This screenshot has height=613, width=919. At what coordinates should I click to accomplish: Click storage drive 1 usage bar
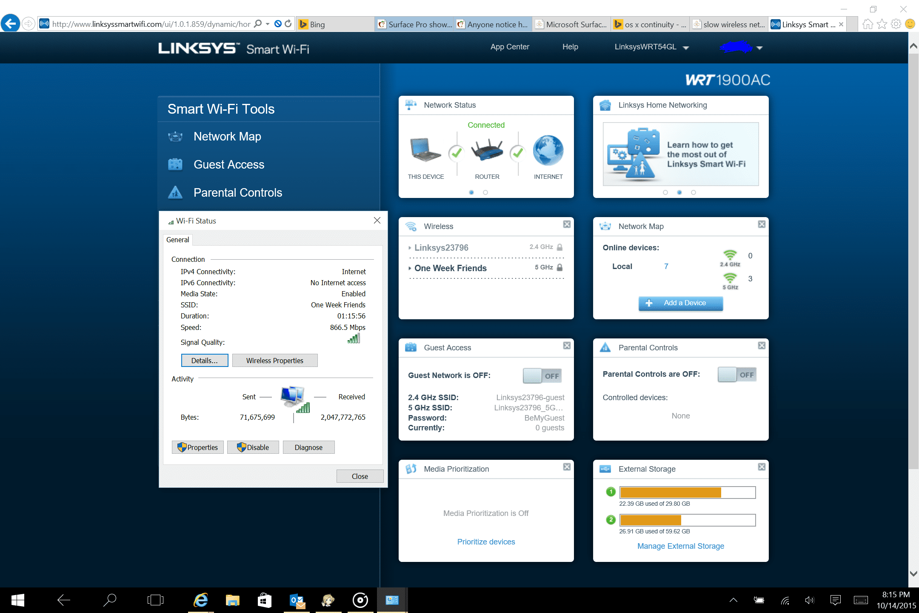pyautogui.click(x=688, y=493)
